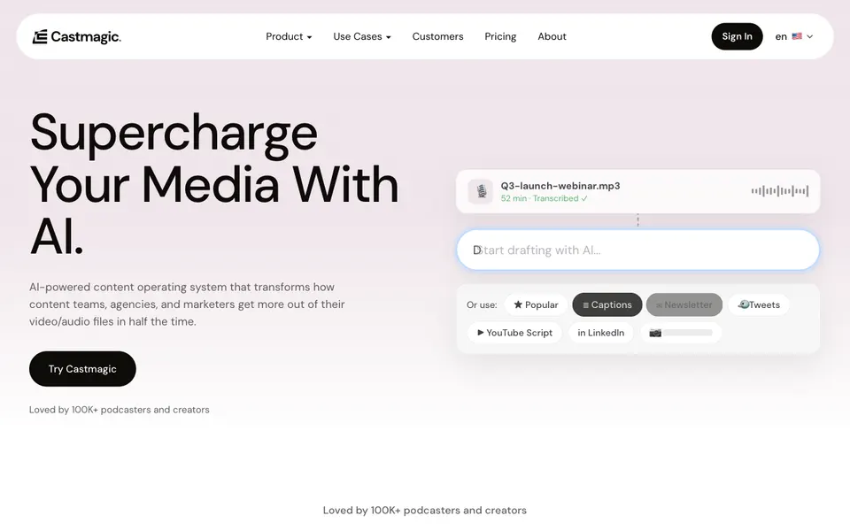The height and width of the screenshot is (531, 850).
Task: Click the audio waveform graphic
Action: click(x=779, y=191)
